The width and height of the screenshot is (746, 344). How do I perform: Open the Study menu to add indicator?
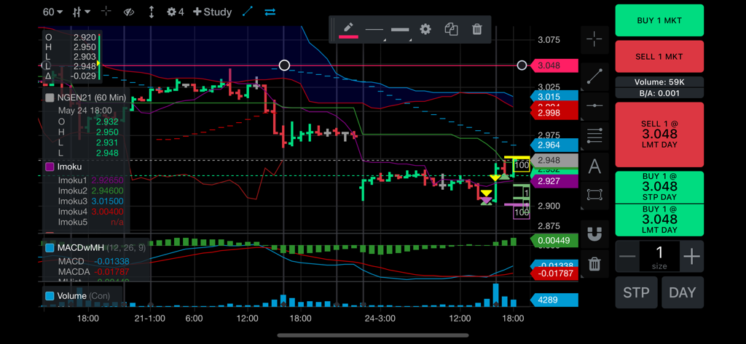click(212, 12)
